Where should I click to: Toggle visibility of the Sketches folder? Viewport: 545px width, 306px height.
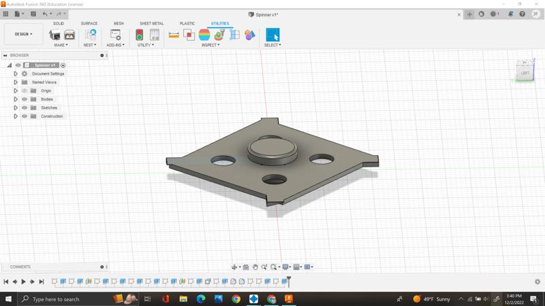25,107
